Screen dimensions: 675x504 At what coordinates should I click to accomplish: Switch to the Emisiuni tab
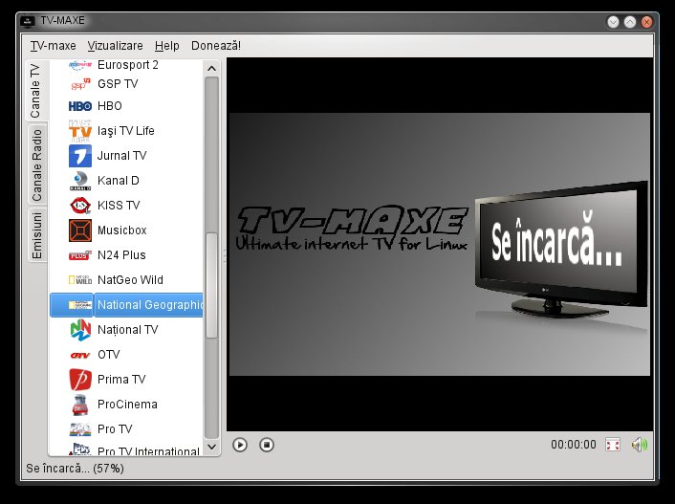pyautogui.click(x=36, y=235)
